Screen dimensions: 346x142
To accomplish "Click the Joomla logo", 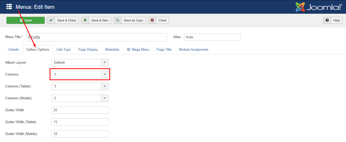I will 319,7.
